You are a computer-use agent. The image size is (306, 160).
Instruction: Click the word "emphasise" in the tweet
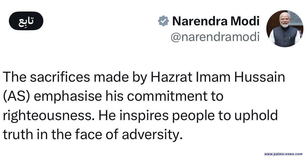(x=67, y=96)
